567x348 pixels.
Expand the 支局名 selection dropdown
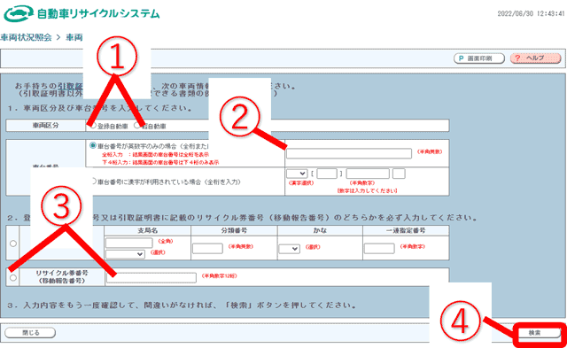[x=125, y=254]
